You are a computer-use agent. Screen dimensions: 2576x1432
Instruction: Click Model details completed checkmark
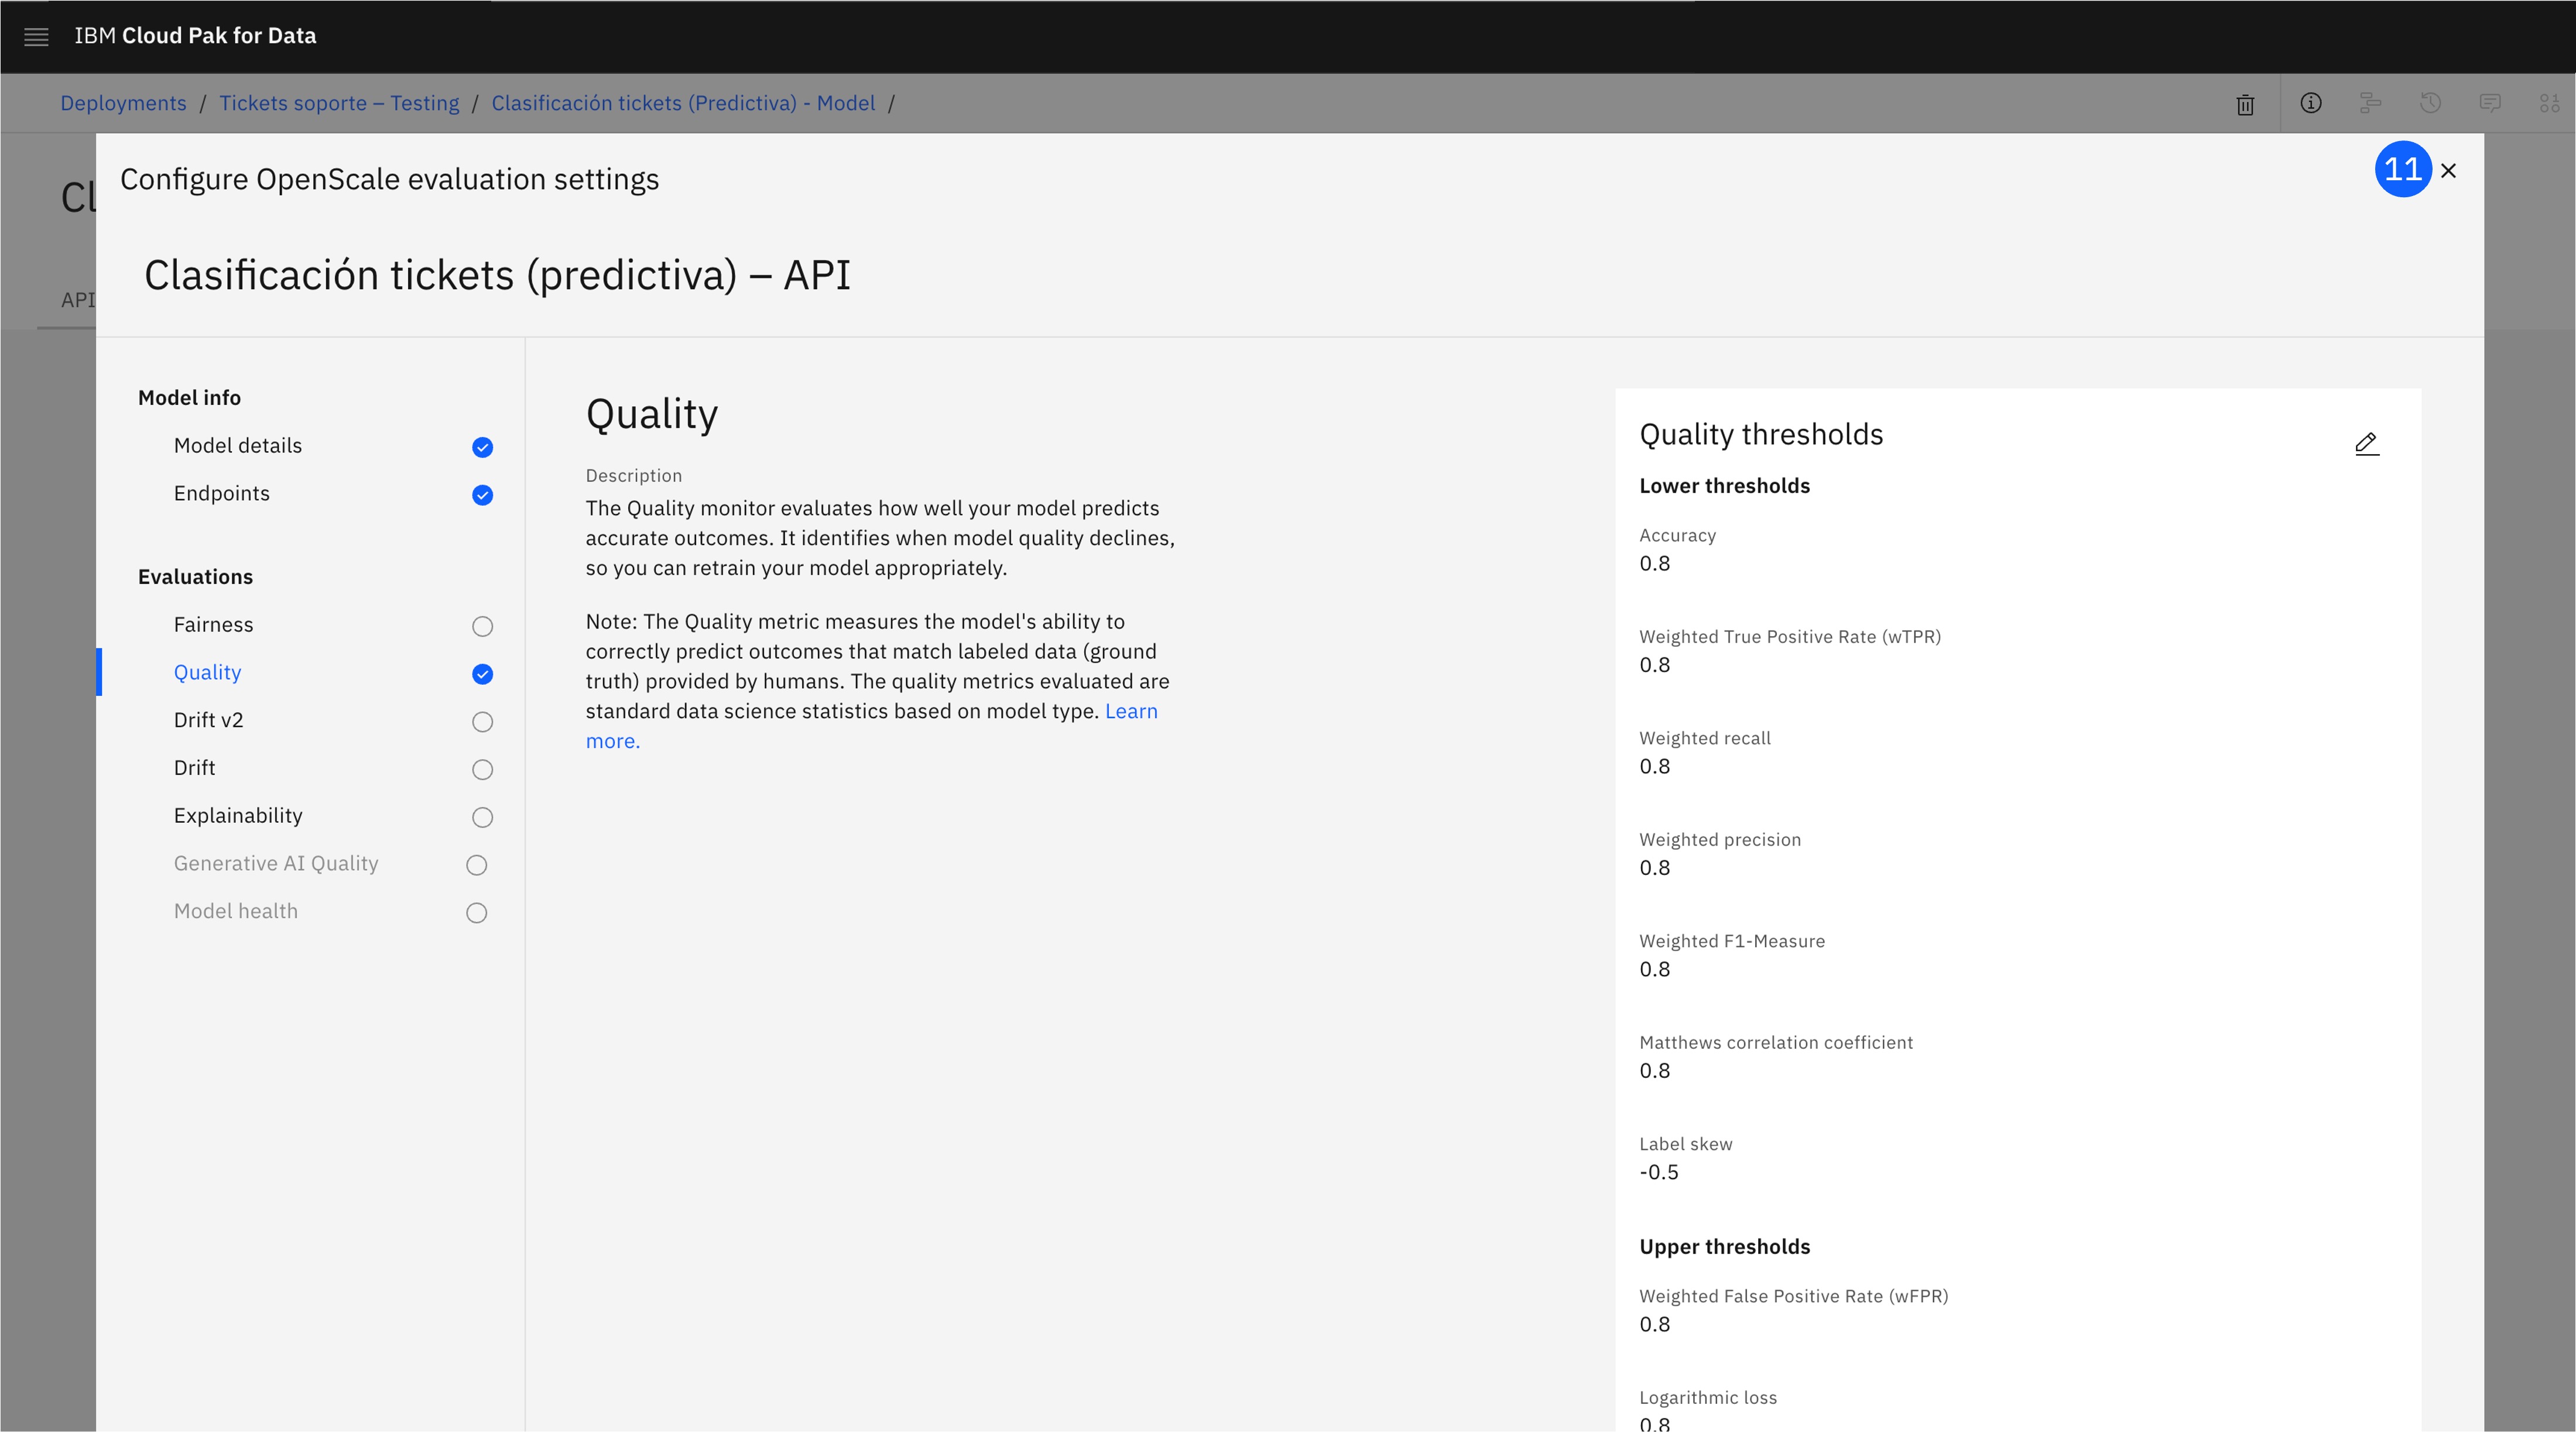coord(482,447)
